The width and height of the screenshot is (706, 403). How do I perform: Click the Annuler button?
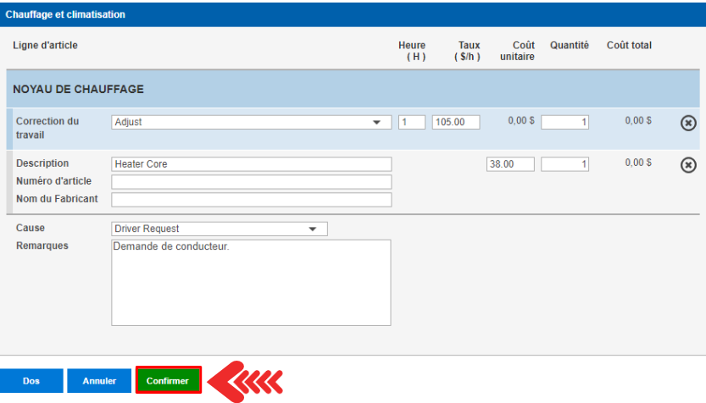[99, 380]
